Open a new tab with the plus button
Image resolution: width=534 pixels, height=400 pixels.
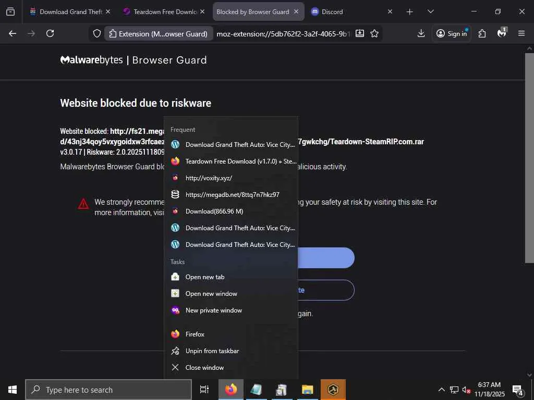pyautogui.click(x=410, y=12)
